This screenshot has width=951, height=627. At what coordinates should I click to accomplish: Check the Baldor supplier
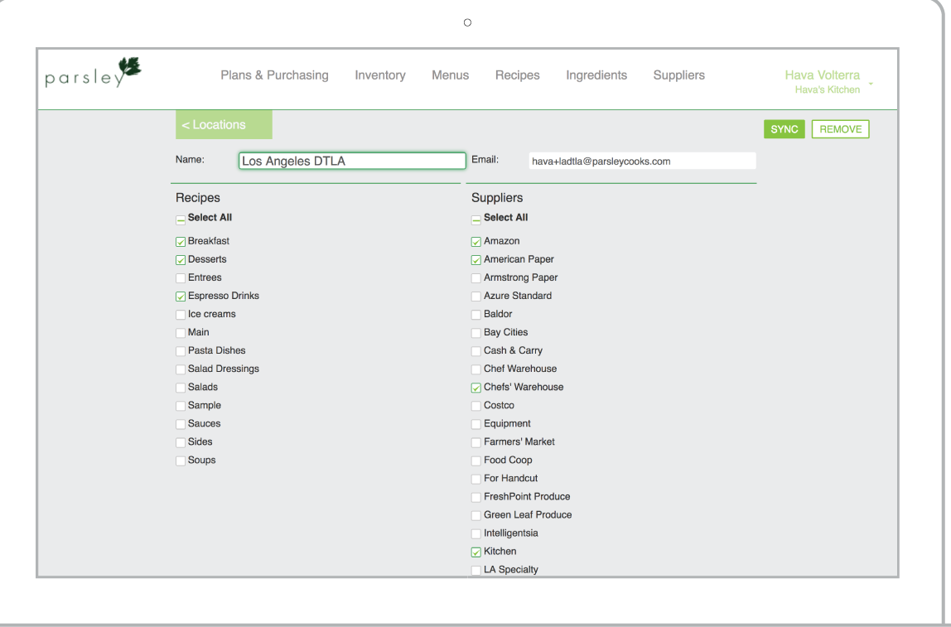pyautogui.click(x=476, y=315)
